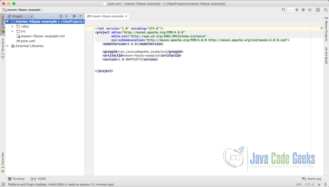Open the Terminal tool window
The height and width of the screenshot is (187, 329).
16,179
